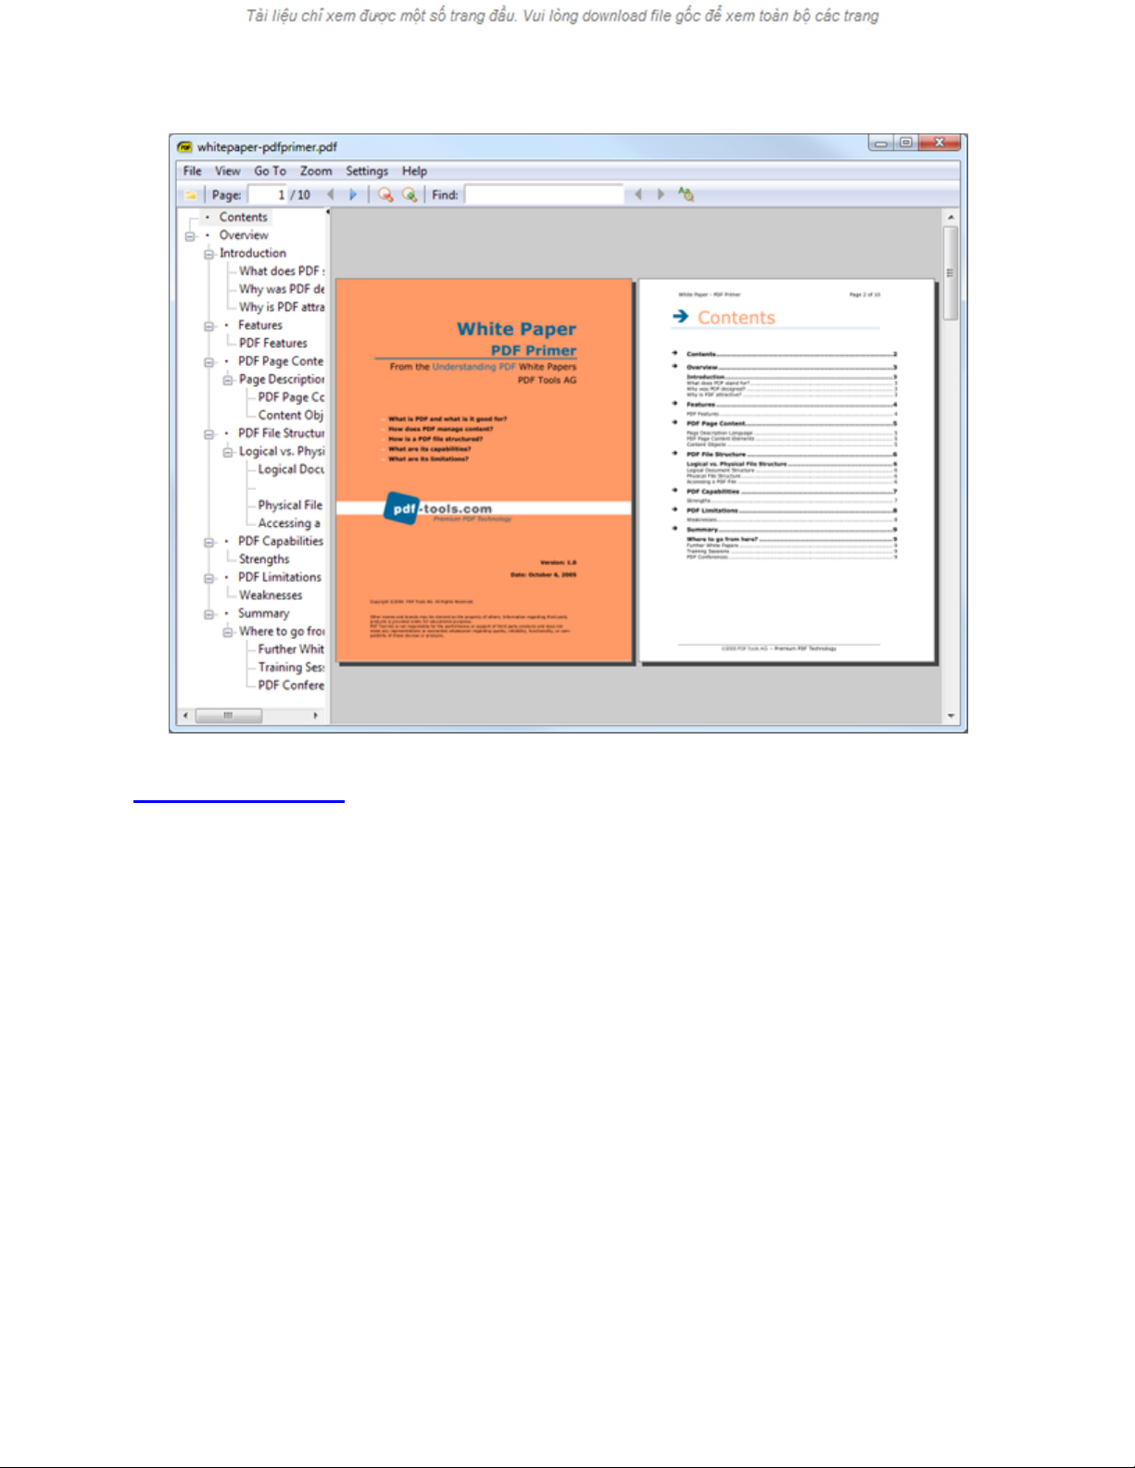Click the zoom in magnifier icon

409,194
